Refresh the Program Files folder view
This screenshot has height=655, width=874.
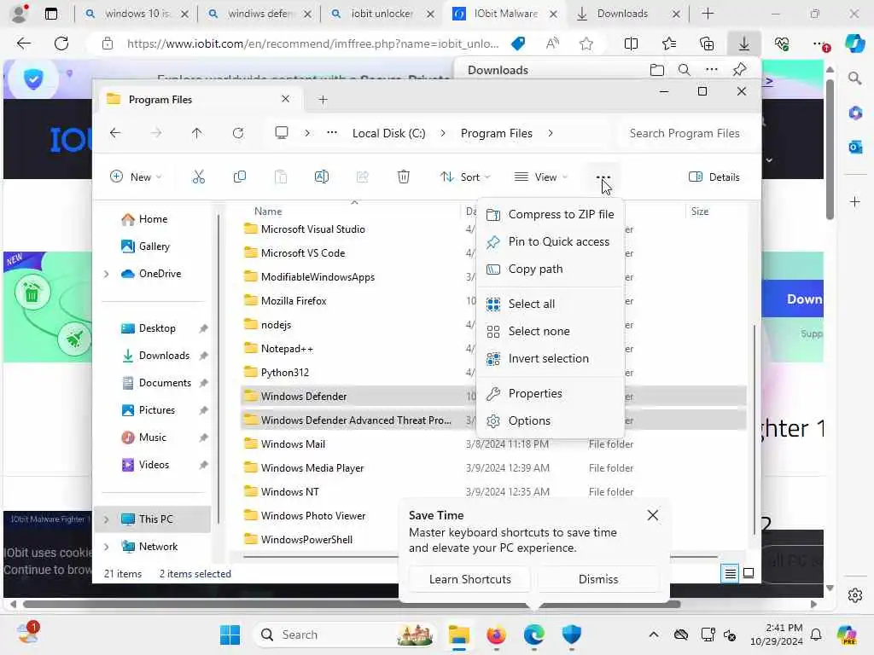tap(238, 133)
